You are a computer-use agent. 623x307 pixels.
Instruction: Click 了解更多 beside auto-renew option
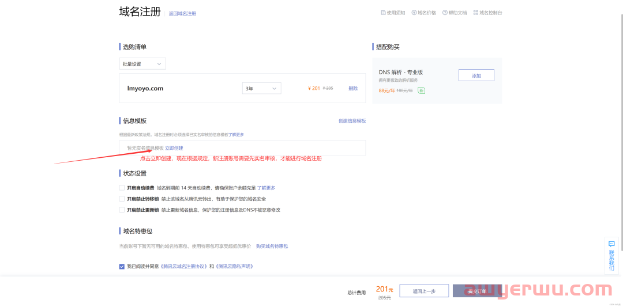(x=266, y=188)
